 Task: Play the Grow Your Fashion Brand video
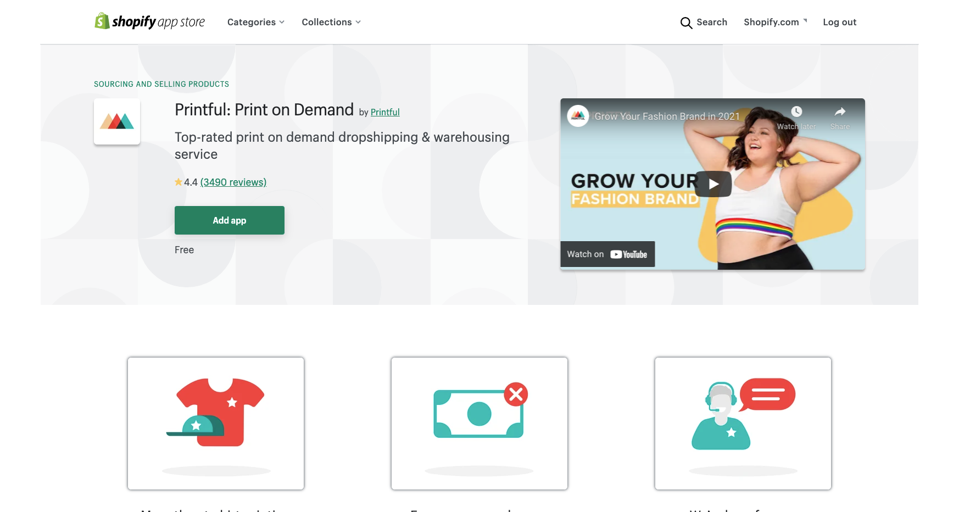[x=713, y=184]
